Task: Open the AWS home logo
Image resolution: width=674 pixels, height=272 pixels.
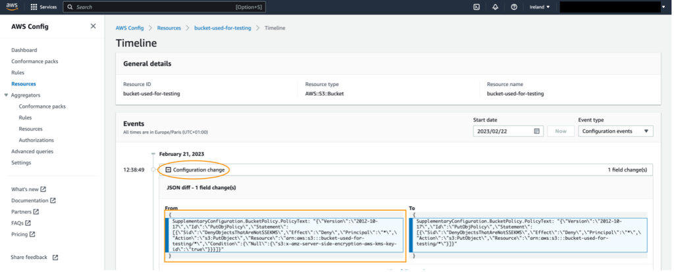Action: point(12,7)
